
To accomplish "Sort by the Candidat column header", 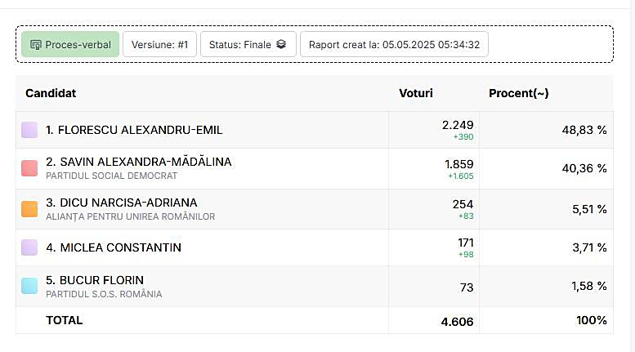I will pos(51,93).
